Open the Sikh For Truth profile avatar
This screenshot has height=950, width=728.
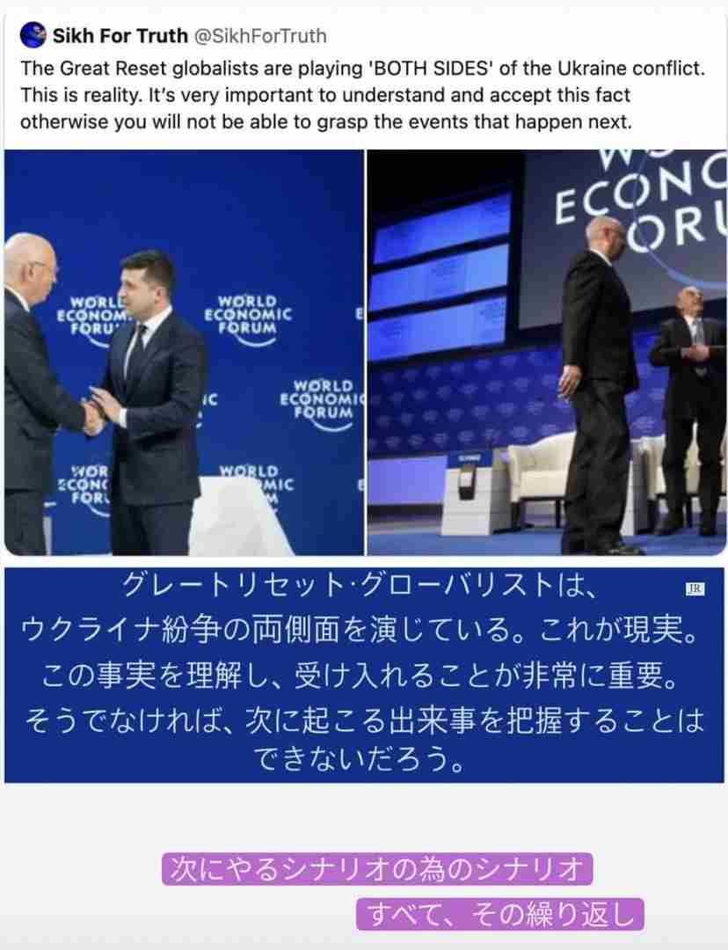pyautogui.click(x=33, y=35)
